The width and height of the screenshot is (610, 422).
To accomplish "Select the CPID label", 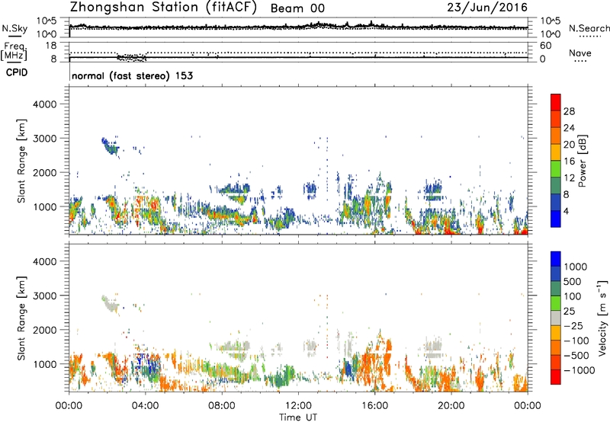I will 17,72.
